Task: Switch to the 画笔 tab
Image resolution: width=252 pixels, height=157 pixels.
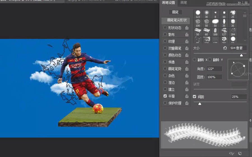Action: 184,3
